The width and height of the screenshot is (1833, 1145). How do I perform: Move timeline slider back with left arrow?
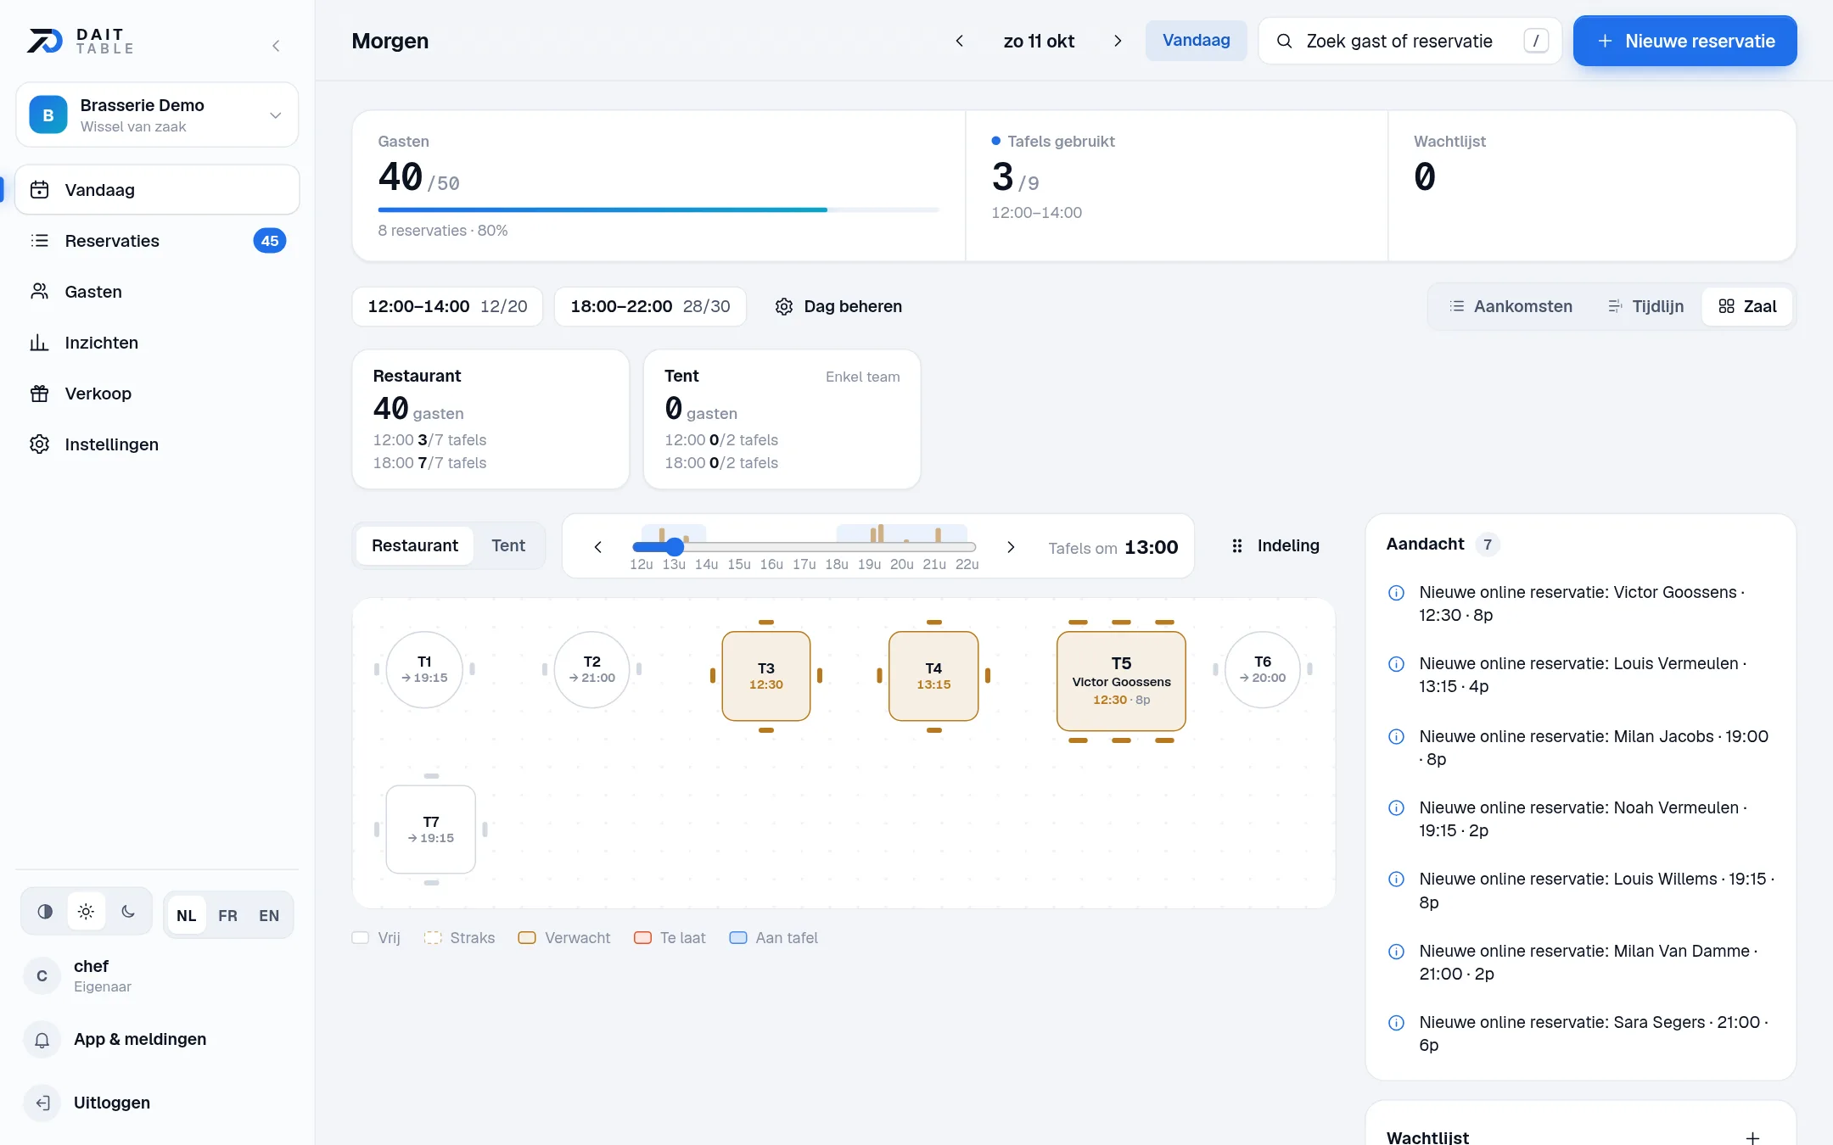[x=598, y=547]
